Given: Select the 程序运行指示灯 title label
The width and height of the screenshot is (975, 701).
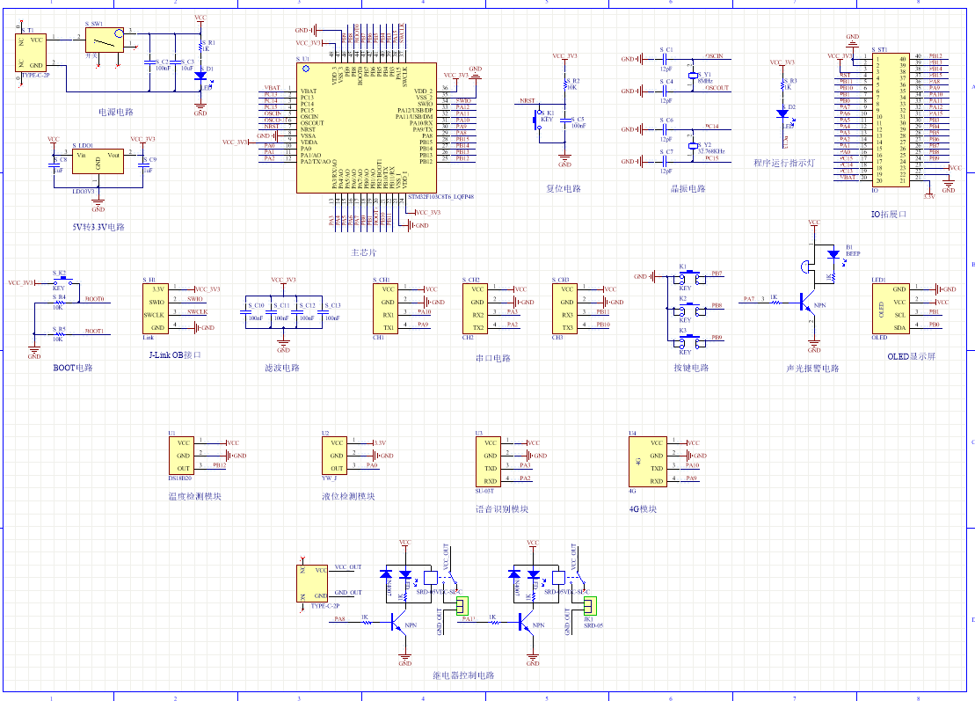Looking at the screenshot, I should point(784,163).
